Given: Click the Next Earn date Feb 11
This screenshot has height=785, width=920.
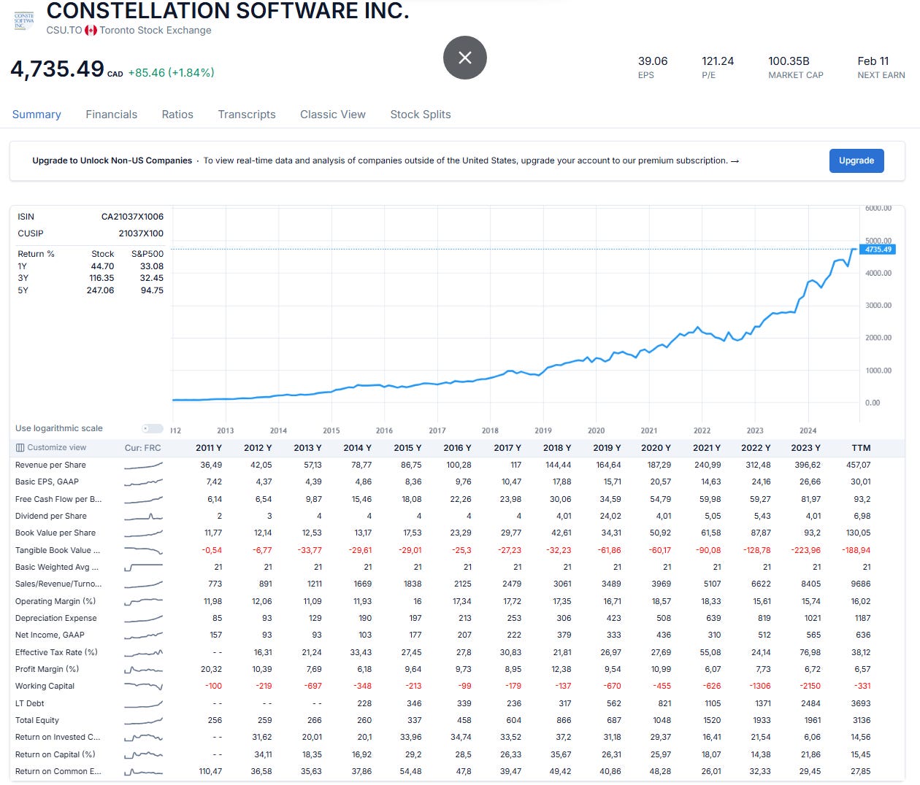Looking at the screenshot, I should coord(873,61).
